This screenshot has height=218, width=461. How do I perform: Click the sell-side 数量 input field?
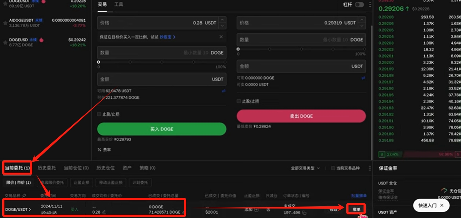click(301, 39)
